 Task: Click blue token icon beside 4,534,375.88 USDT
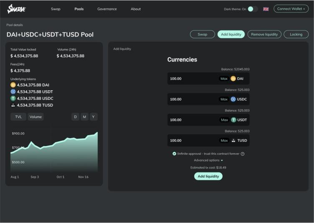point(13,92)
